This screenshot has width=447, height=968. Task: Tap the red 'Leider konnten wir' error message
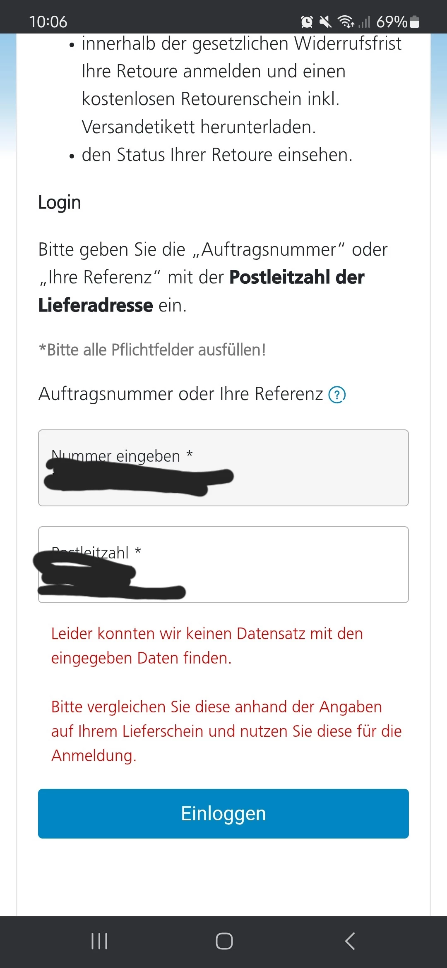pos(207,645)
